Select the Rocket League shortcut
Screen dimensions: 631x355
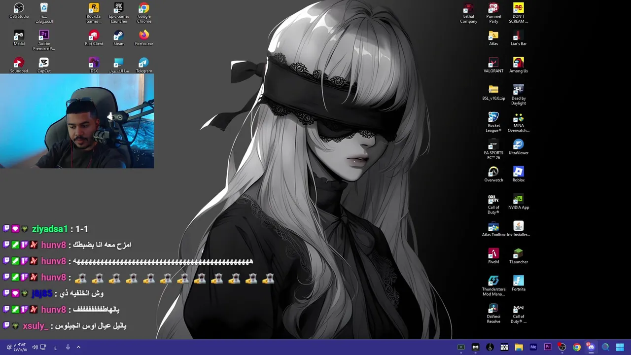coord(493,122)
